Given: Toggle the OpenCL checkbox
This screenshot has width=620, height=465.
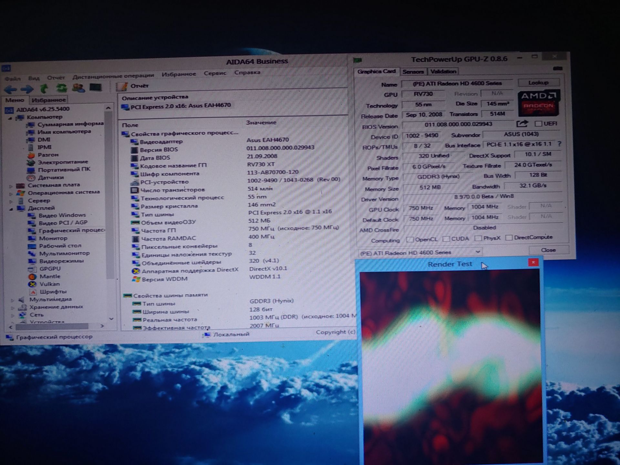Looking at the screenshot, I should 410,239.
